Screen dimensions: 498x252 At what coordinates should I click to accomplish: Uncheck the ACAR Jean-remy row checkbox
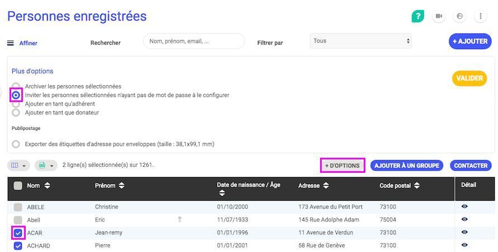click(18, 232)
